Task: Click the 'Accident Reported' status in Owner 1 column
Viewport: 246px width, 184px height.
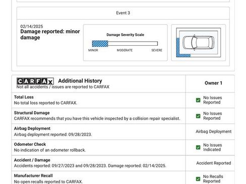Action: click(214, 163)
